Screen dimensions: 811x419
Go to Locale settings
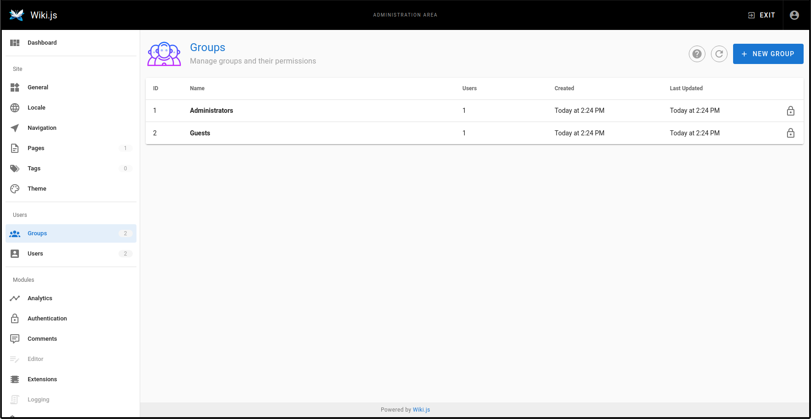36,108
